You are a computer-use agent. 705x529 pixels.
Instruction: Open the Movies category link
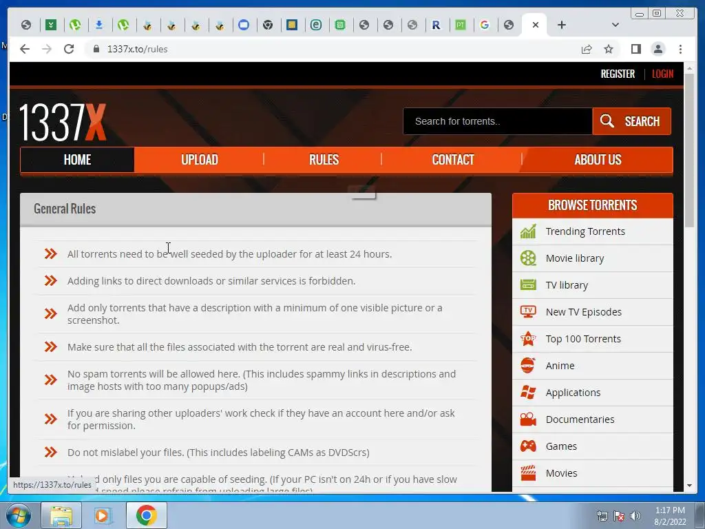[x=561, y=473]
